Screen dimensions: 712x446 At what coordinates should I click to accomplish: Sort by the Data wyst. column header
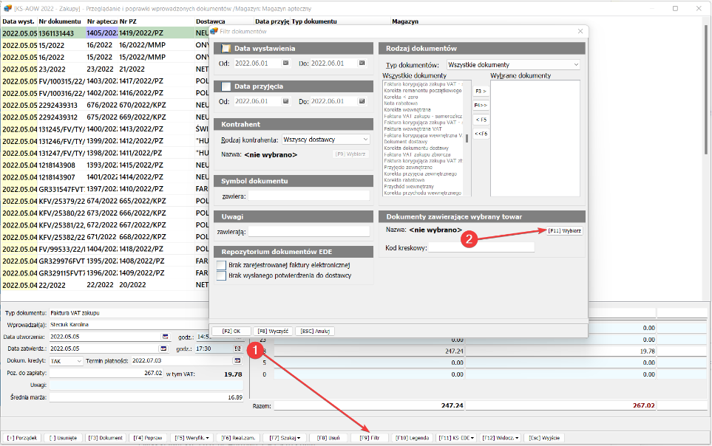point(18,21)
